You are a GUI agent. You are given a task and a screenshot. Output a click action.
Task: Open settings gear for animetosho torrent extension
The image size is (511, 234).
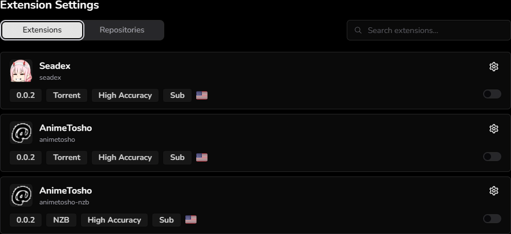coord(494,129)
